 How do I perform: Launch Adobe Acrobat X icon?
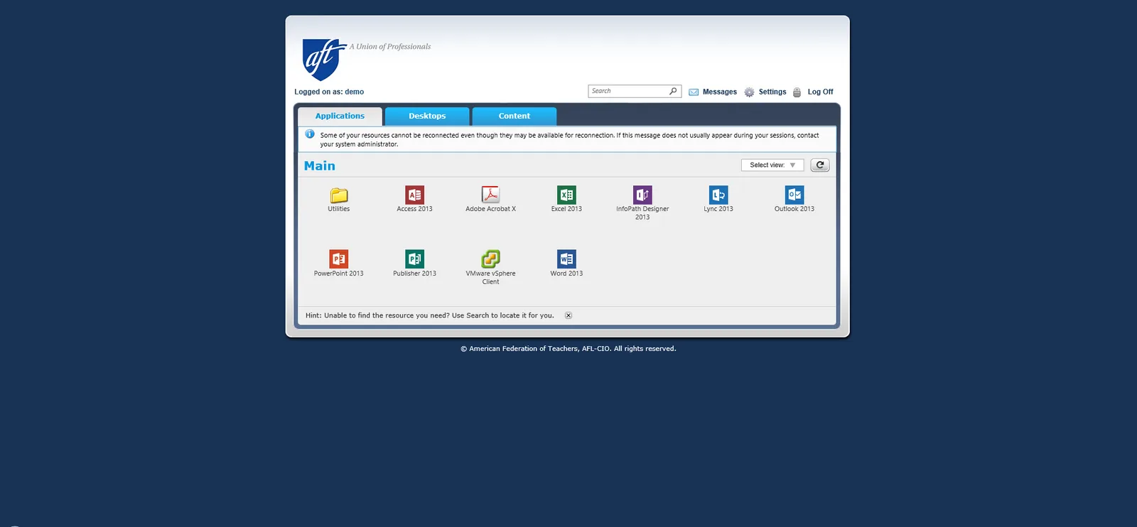490,195
